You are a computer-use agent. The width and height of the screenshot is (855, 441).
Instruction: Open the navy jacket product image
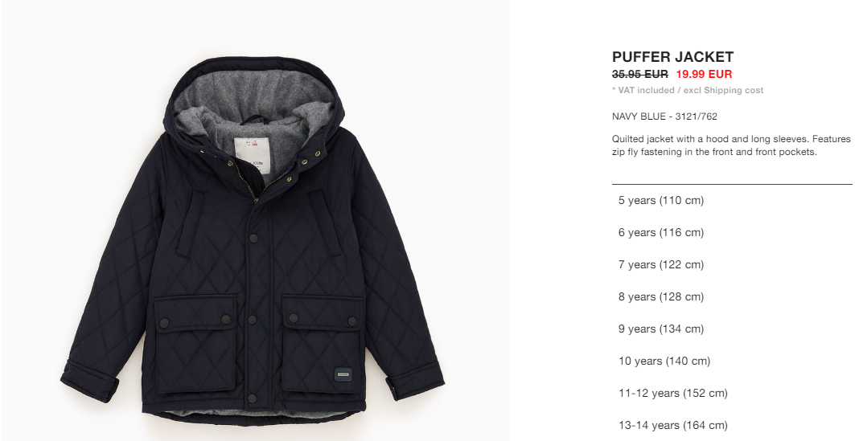click(x=254, y=239)
